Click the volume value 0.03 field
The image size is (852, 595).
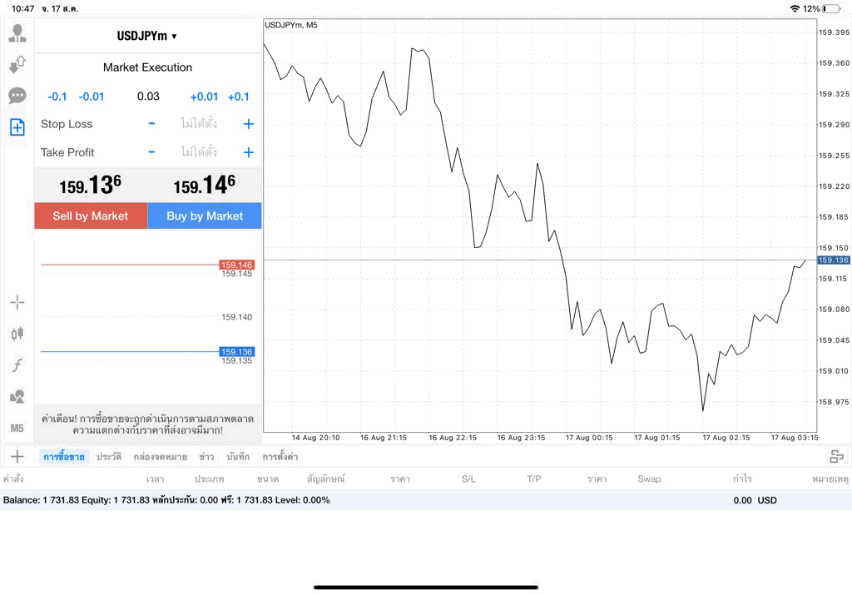(148, 97)
